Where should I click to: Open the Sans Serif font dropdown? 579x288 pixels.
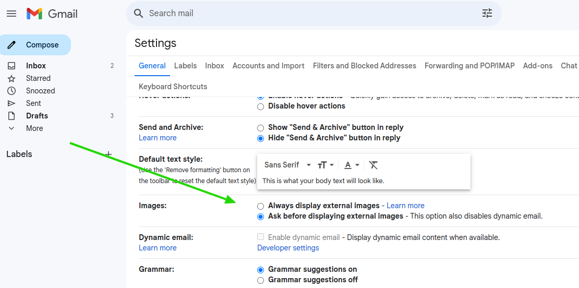point(287,165)
